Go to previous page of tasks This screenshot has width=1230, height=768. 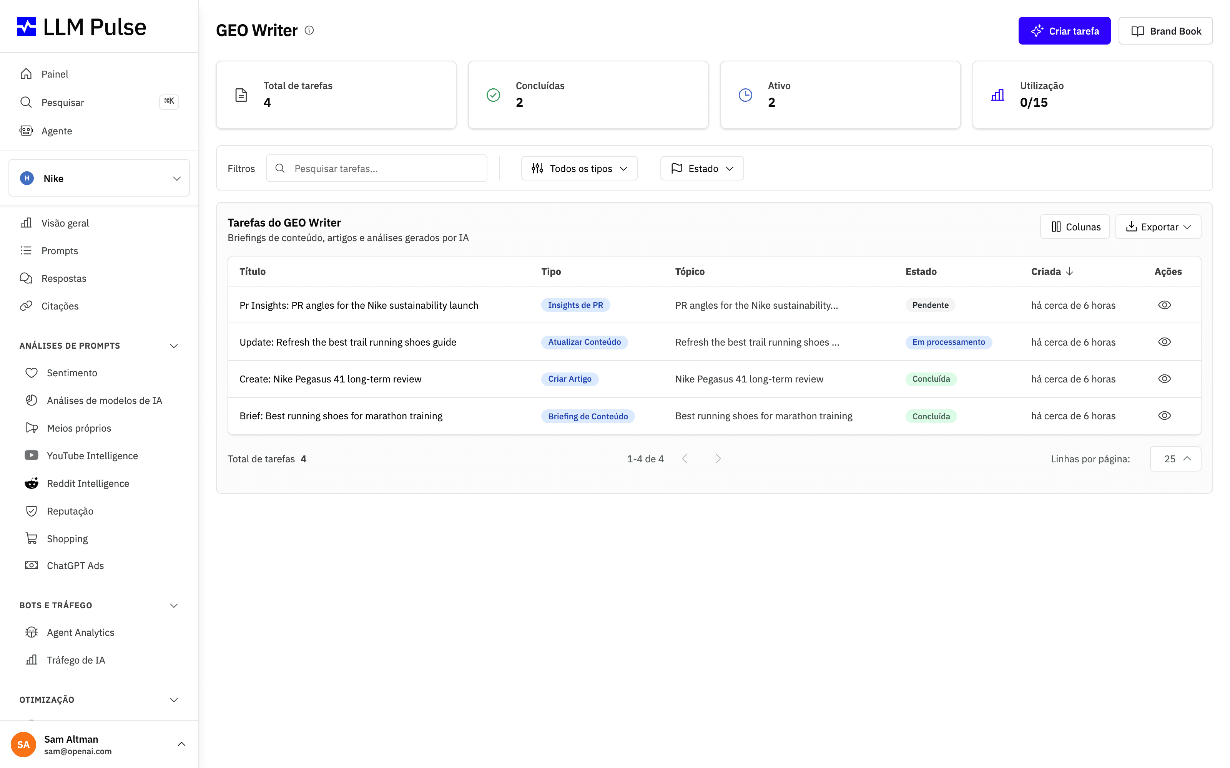pos(685,458)
